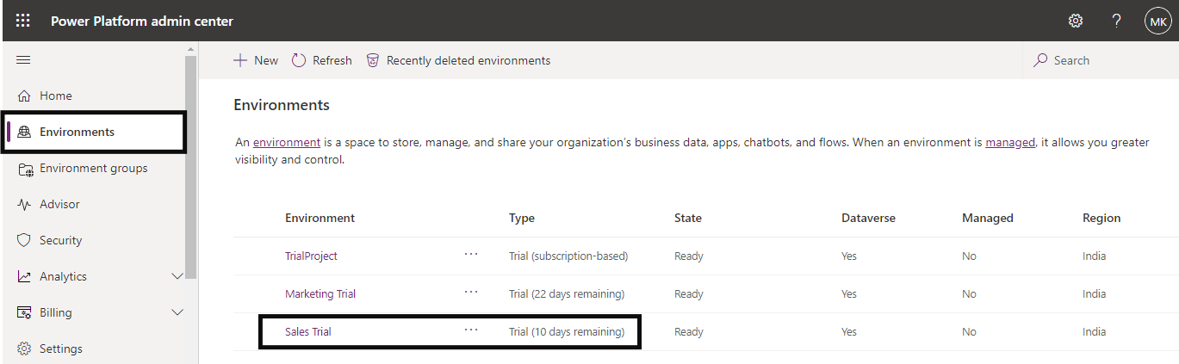Expand the Analytics section chevron

tap(177, 276)
